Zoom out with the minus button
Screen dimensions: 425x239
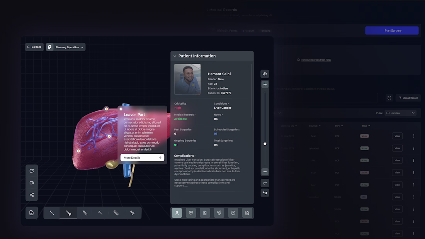265,171
